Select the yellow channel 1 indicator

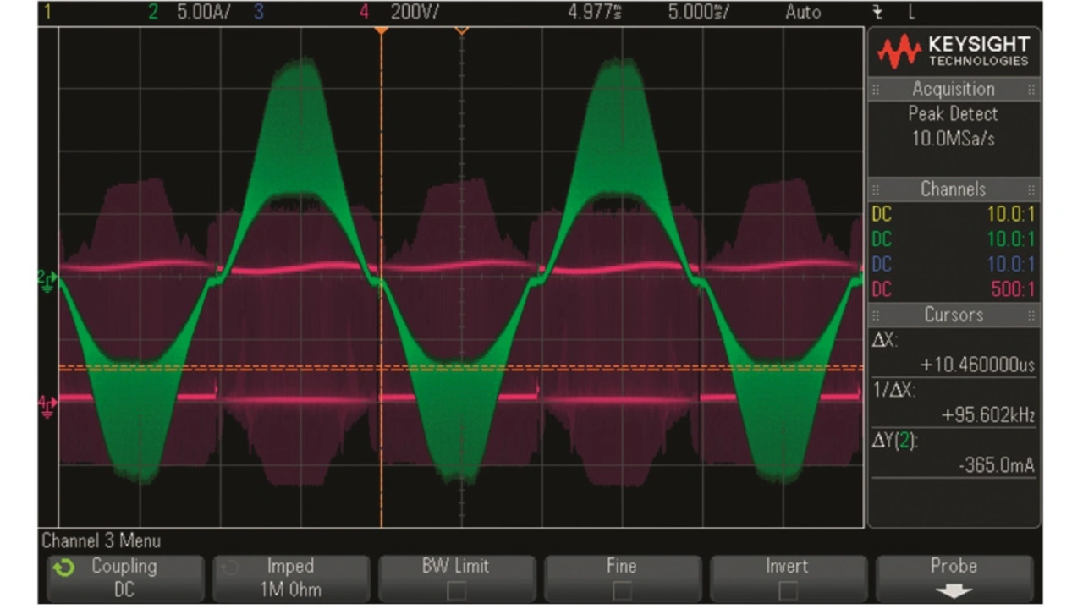[48, 13]
